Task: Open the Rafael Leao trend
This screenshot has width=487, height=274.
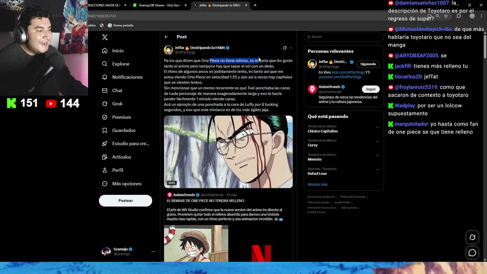Action: click(317, 174)
